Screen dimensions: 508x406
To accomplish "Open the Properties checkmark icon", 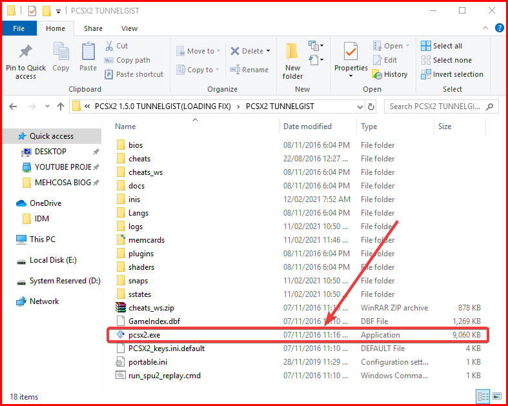I will coord(351,52).
